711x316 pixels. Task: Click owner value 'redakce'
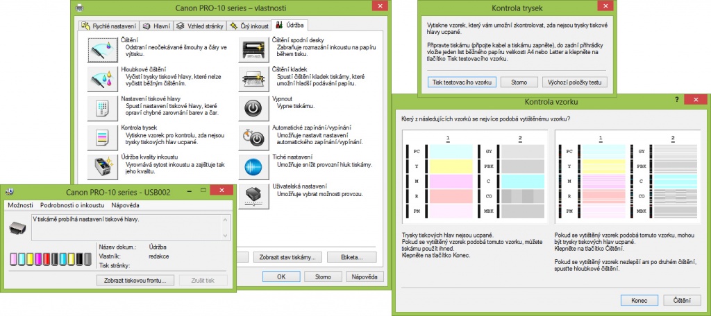159,256
